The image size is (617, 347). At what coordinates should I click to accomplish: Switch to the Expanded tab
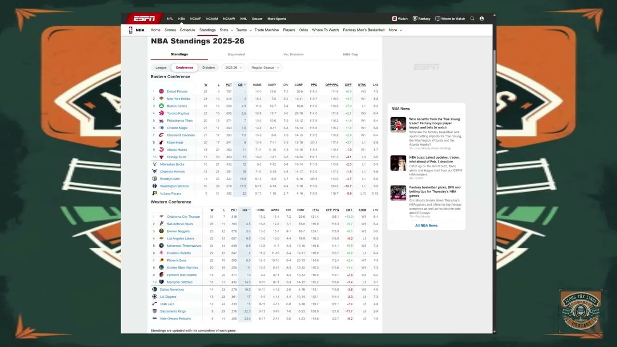click(x=236, y=54)
